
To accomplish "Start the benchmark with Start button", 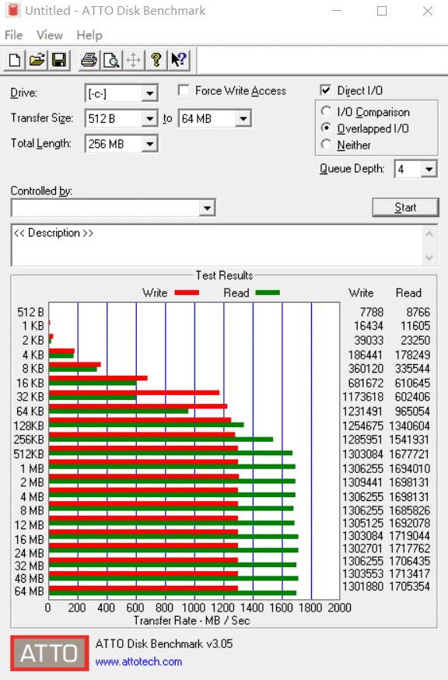I will coord(405,207).
